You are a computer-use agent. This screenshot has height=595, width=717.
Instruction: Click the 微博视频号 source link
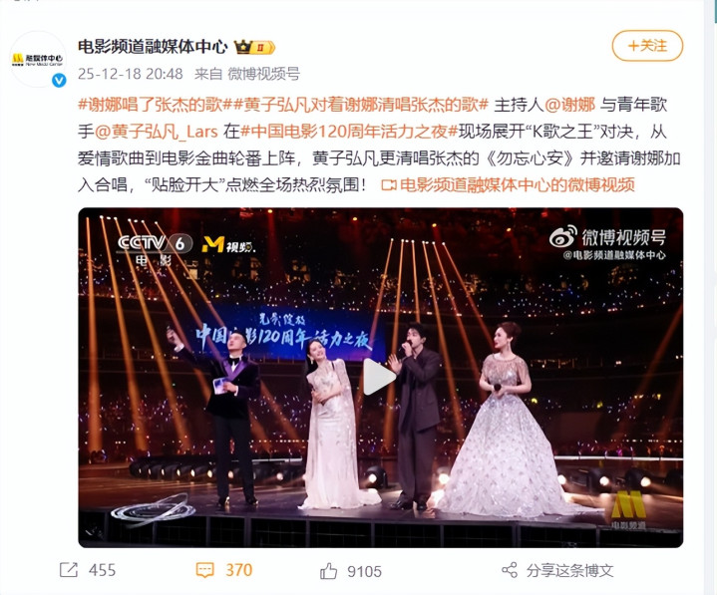(x=264, y=74)
